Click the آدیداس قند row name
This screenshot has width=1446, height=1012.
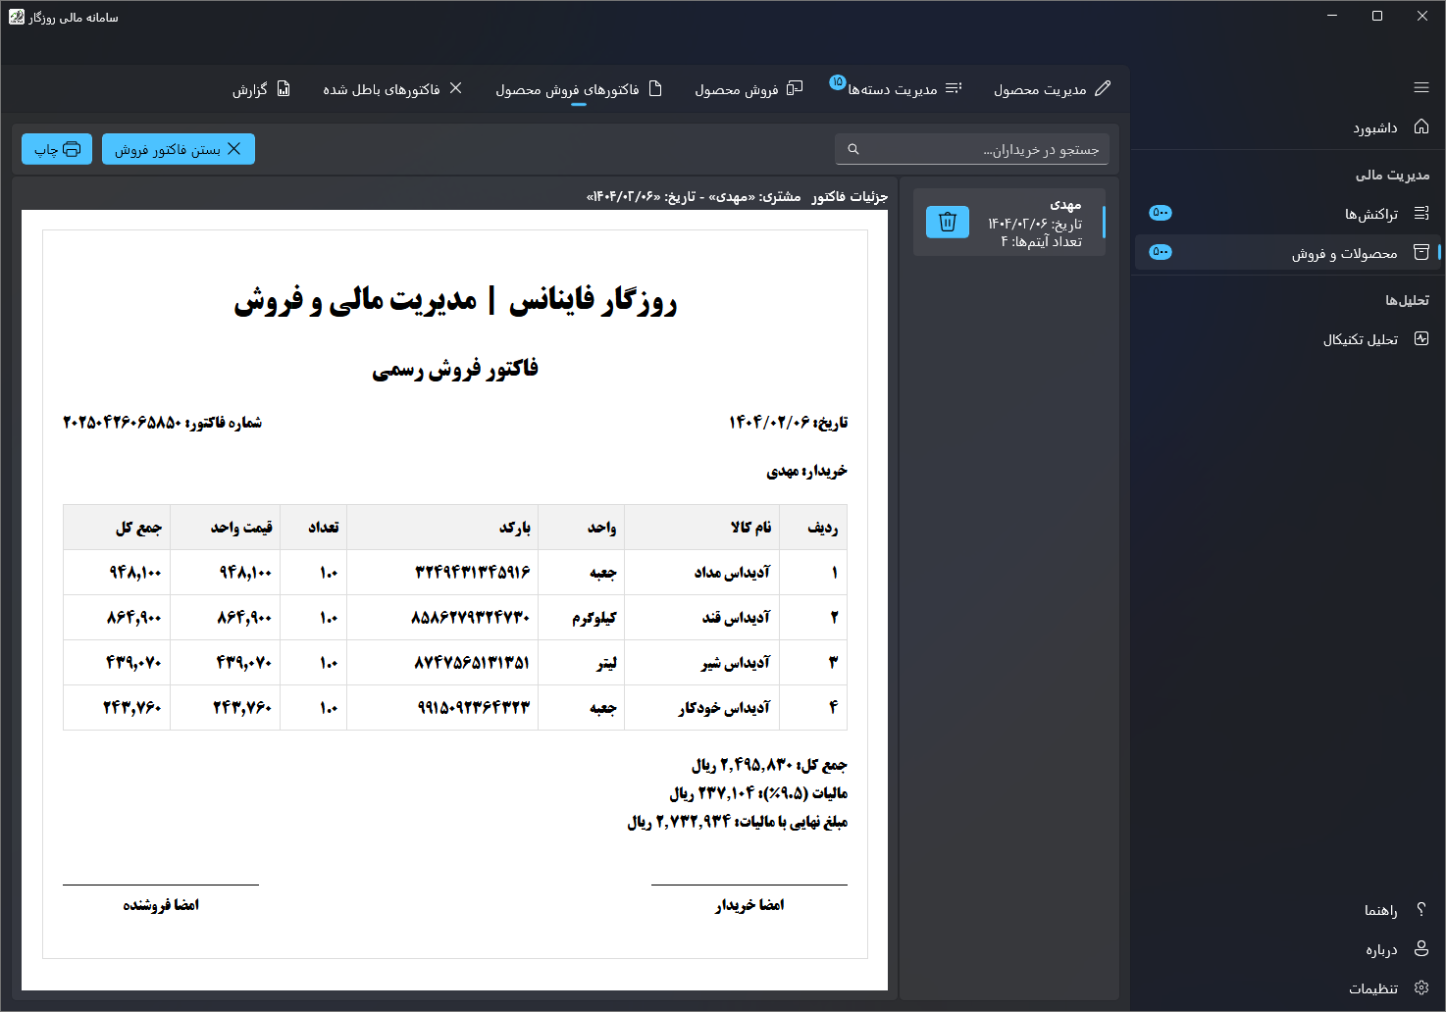click(x=737, y=618)
